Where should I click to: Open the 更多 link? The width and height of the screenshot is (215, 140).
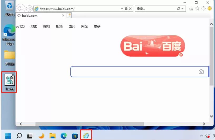[x=97, y=26]
